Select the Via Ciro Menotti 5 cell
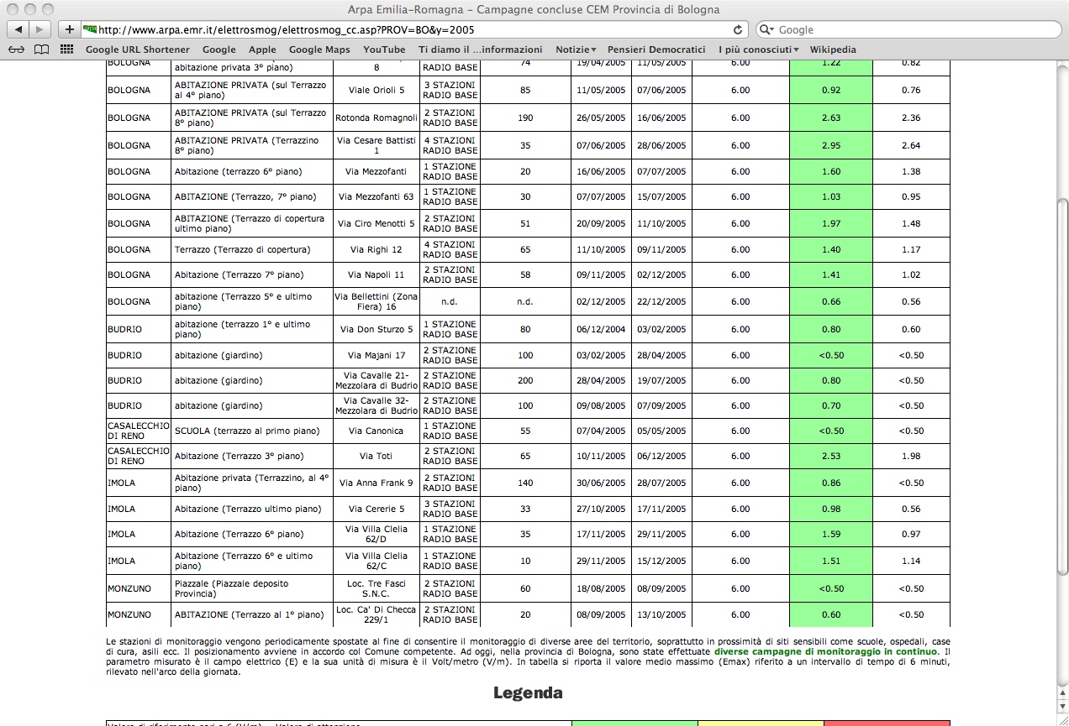Screen dimensions: 1069x726 coord(377,223)
